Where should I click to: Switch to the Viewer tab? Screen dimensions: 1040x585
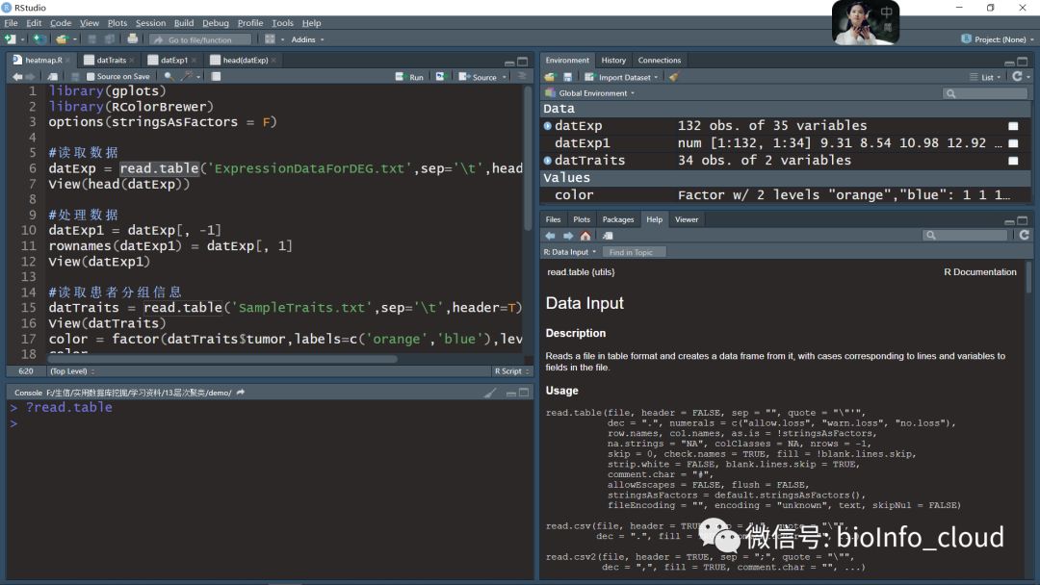click(687, 220)
